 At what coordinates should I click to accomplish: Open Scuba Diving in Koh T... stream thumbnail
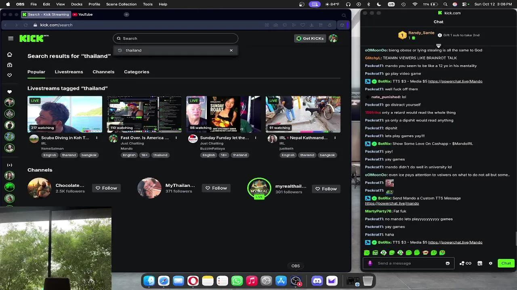(x=65, y=114)
